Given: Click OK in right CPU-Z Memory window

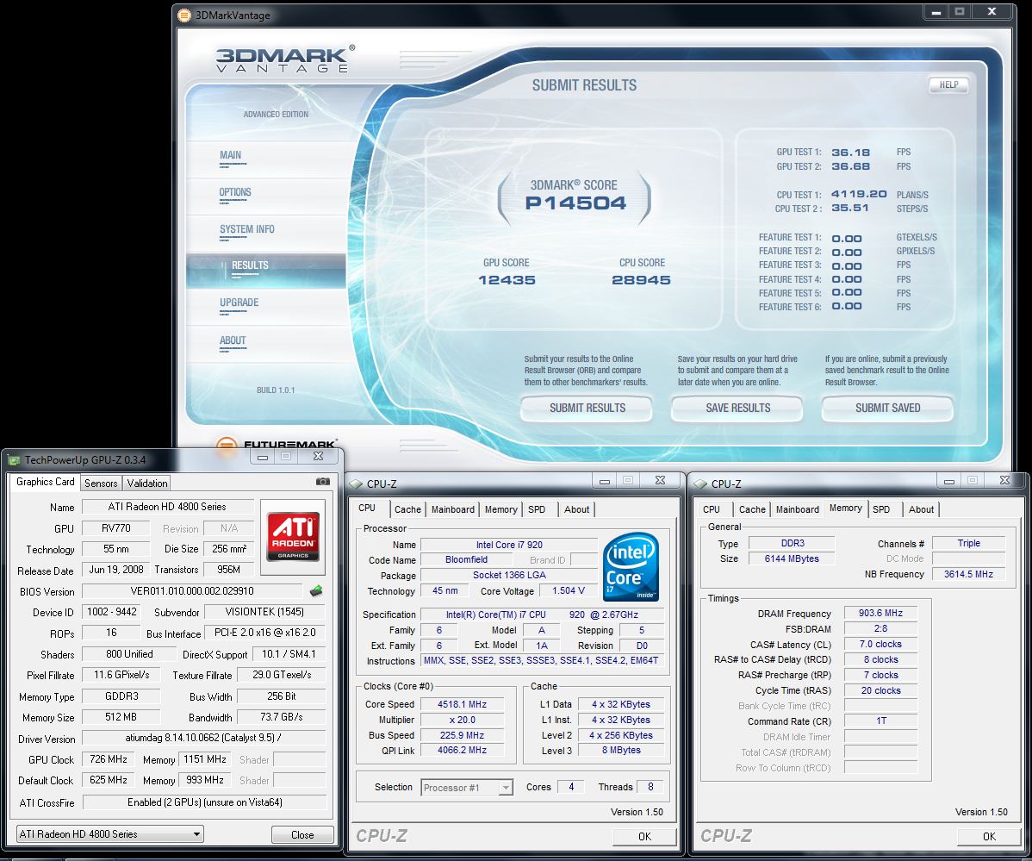Looking at the screenshot, I should [x=989, y=836].
